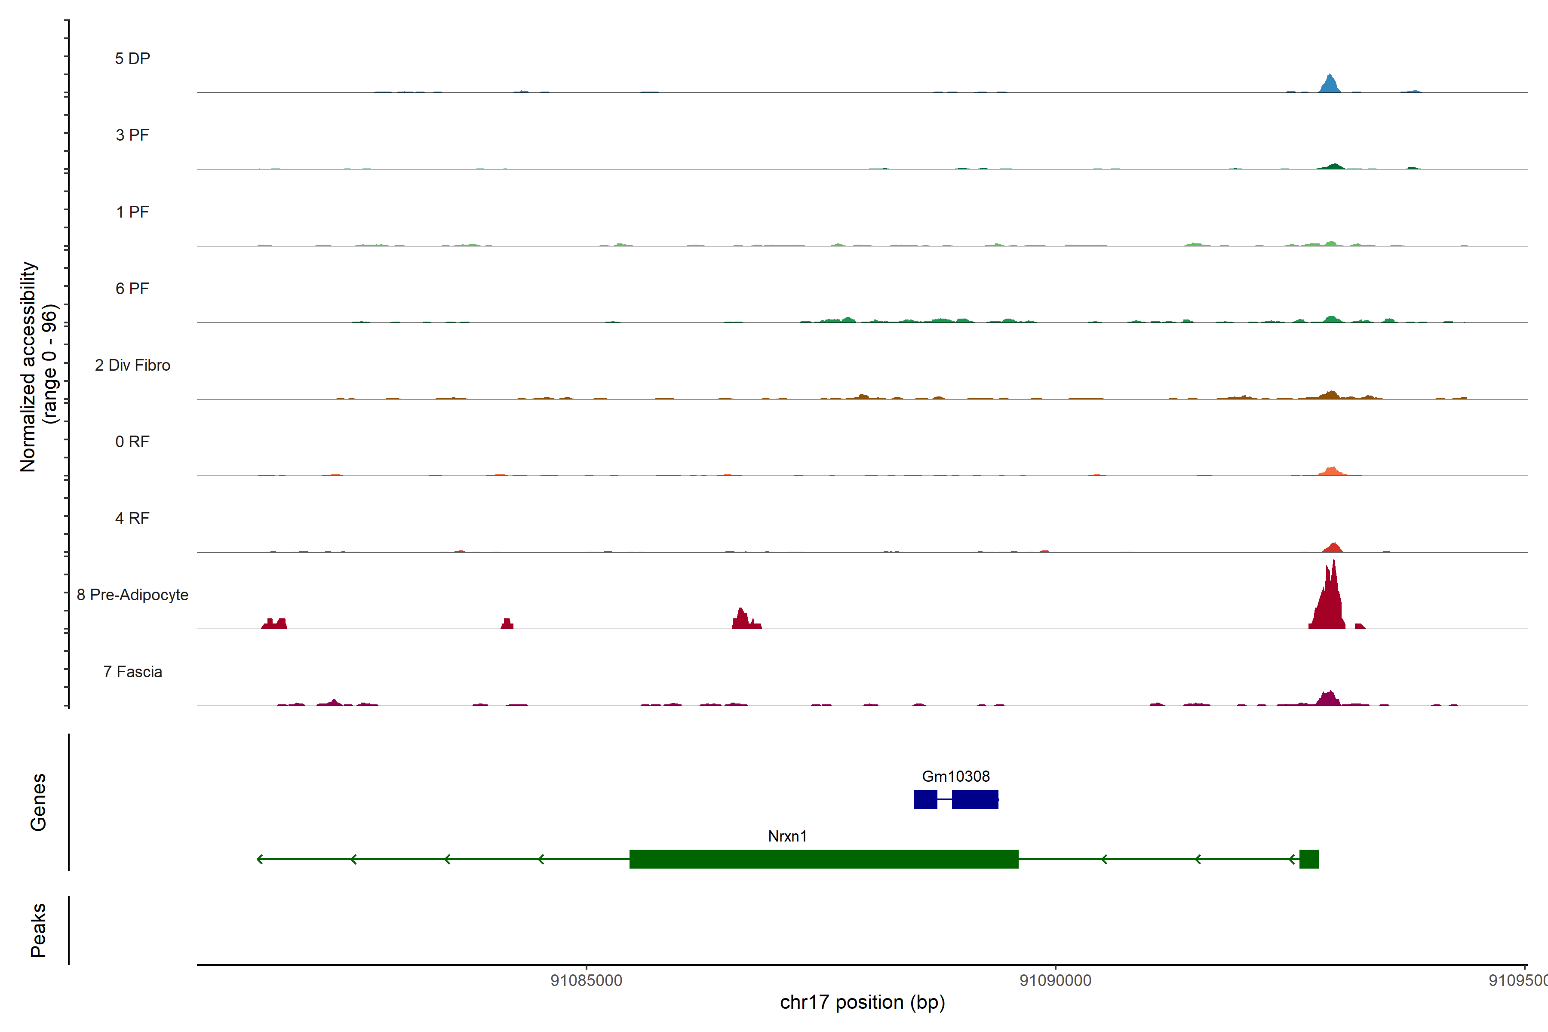This screenshot has height=1032, width=1548.
Task: Click the Peaks panel label
Action: (x=38, y=930)
